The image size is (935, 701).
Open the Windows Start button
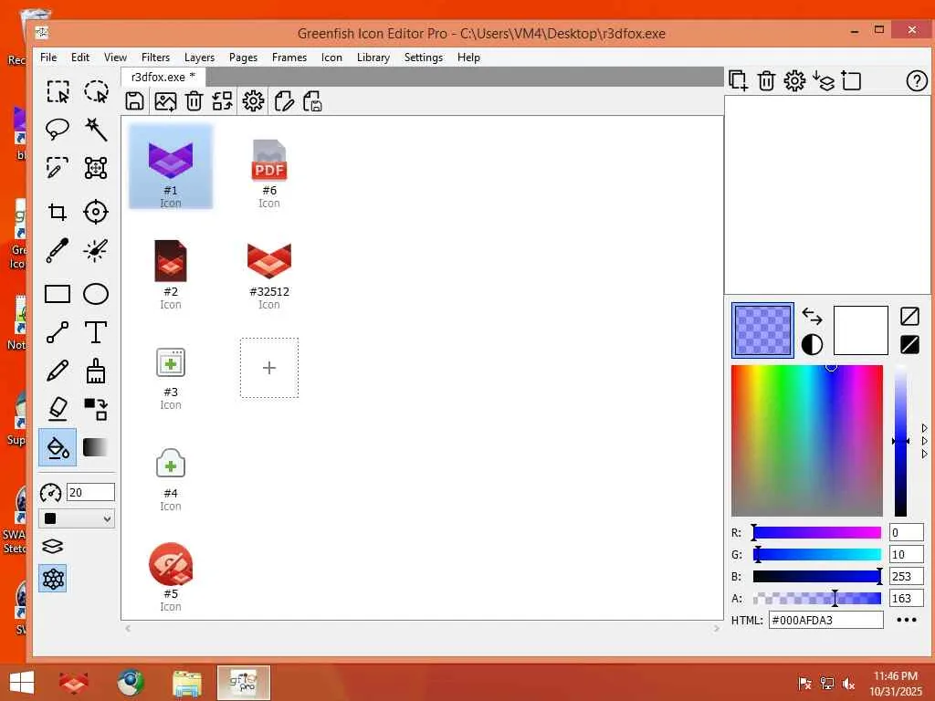pos(22,683)
